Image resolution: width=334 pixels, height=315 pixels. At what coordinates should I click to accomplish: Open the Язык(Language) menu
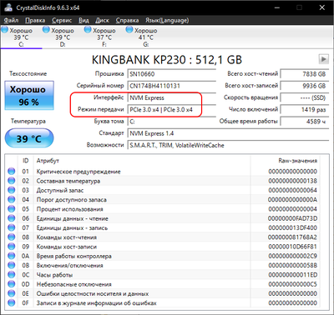(x=167, y=20)
